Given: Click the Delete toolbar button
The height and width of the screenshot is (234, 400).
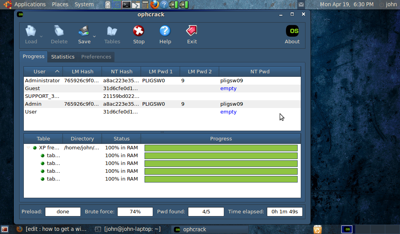Looking at the screenshot, I should 59,35.
